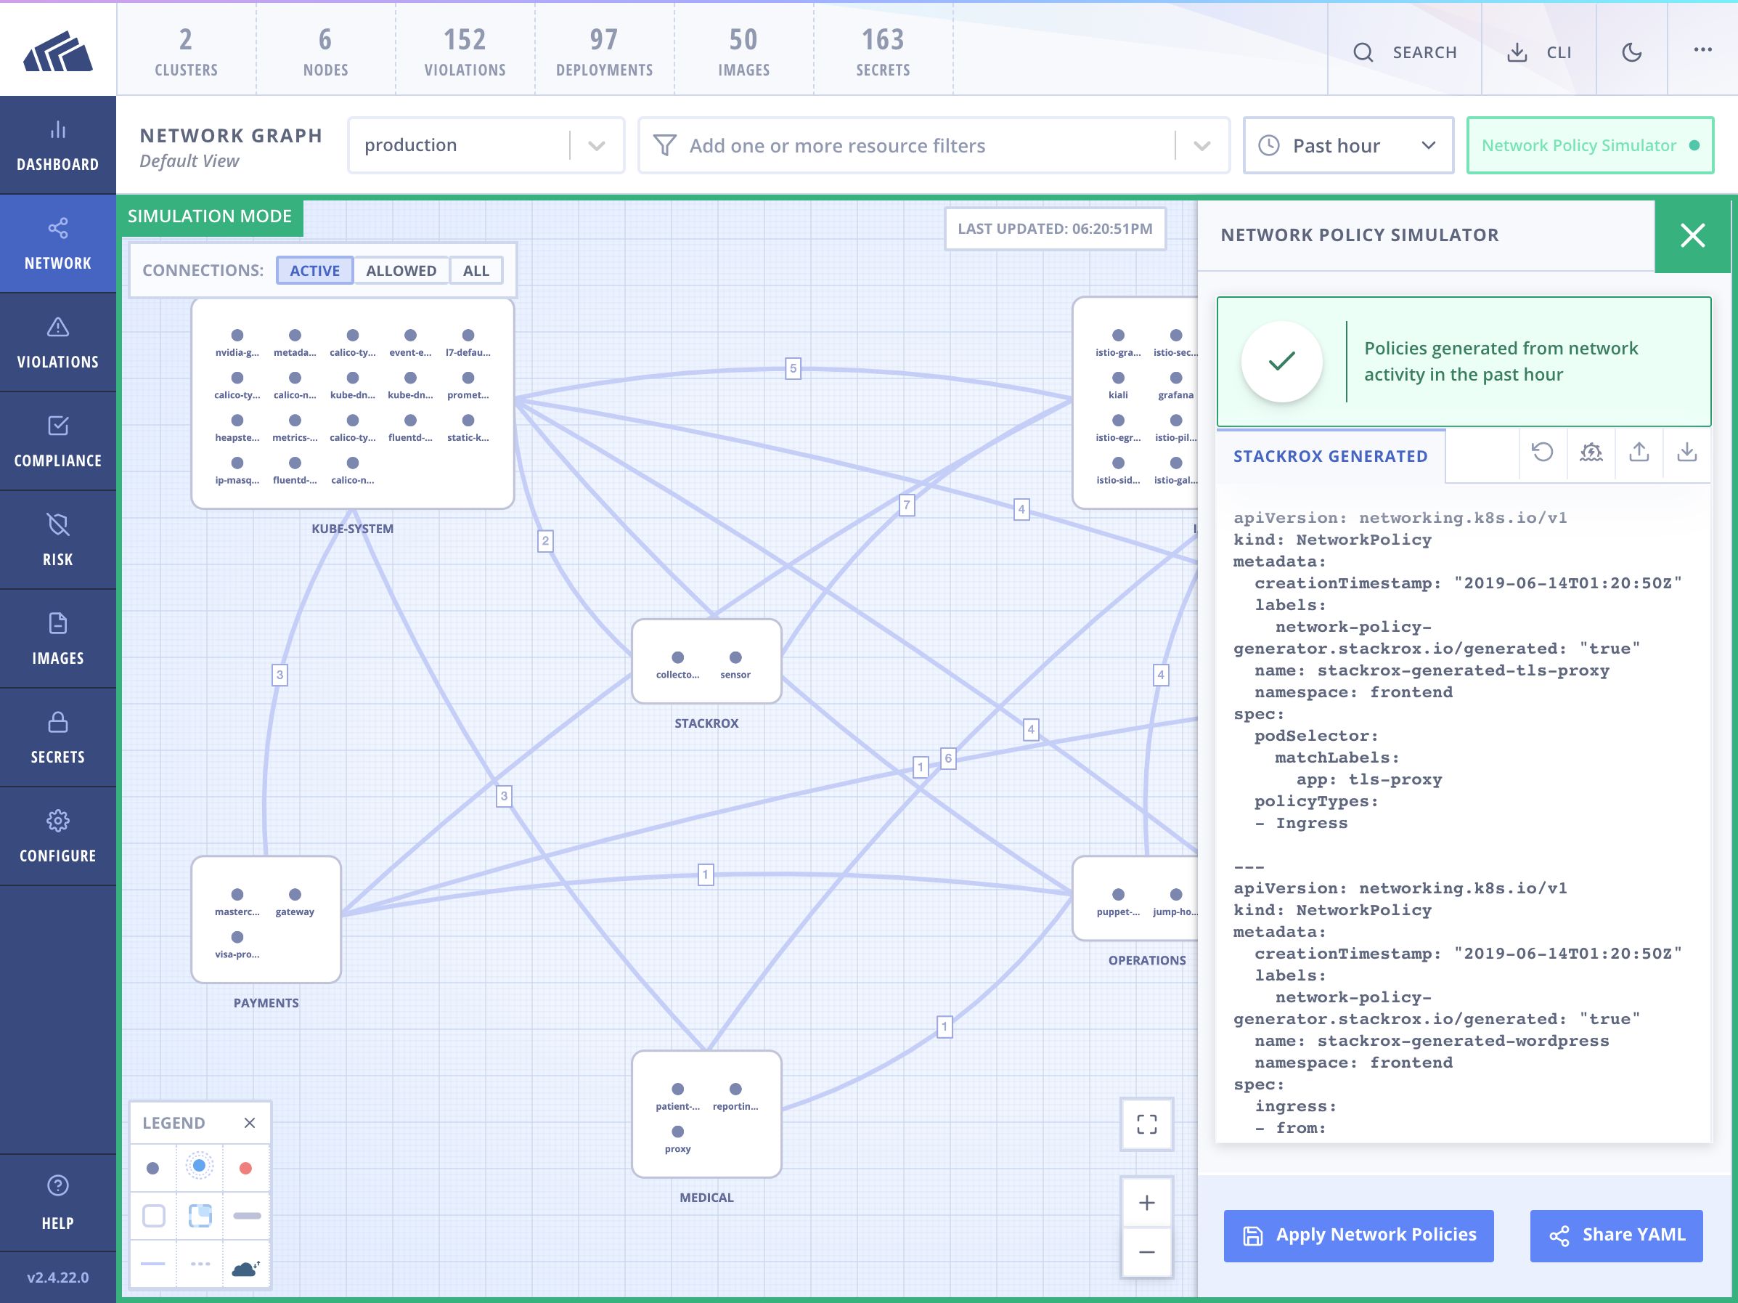Click the edge label numbered 6
The height and width of the screenshot is (1303, 1738).
tap(948, 758)
